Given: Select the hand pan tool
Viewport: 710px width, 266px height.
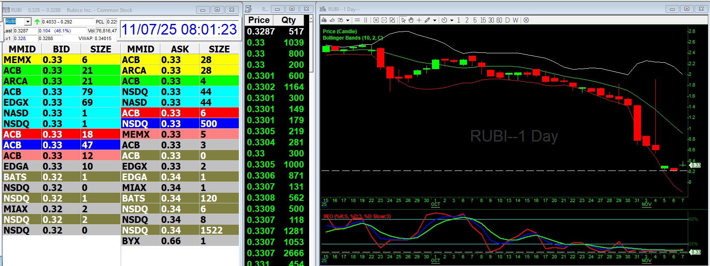Looking at the screenshot, I should (x=411, y=20).
